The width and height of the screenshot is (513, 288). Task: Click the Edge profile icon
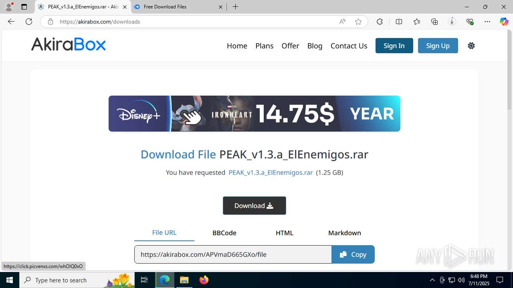(x=9, y=7)
